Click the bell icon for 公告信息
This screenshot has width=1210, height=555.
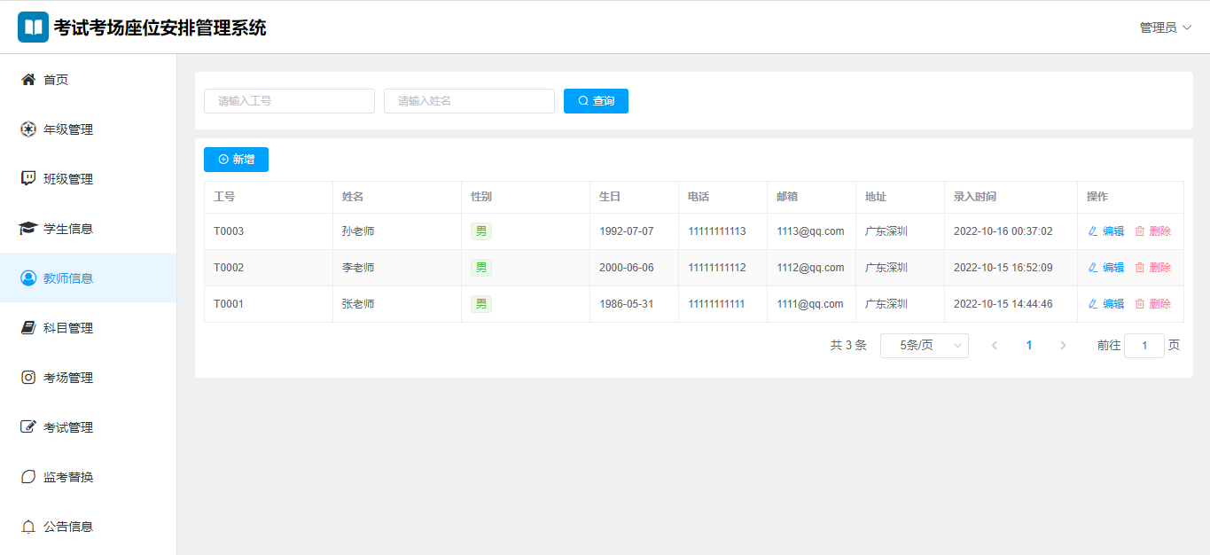(28, 527)
